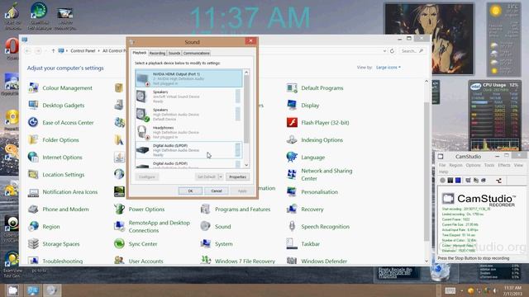Viewport: 529px width, 297px height.
Task: Click Control Panel breadcrumb in address bar
Action: coord(83,51)
